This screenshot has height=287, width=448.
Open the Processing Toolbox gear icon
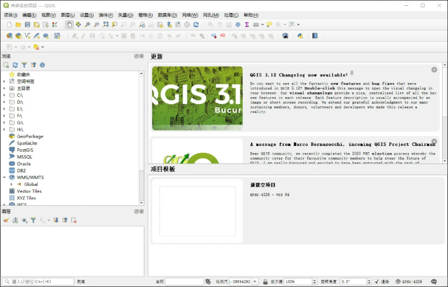238,25
